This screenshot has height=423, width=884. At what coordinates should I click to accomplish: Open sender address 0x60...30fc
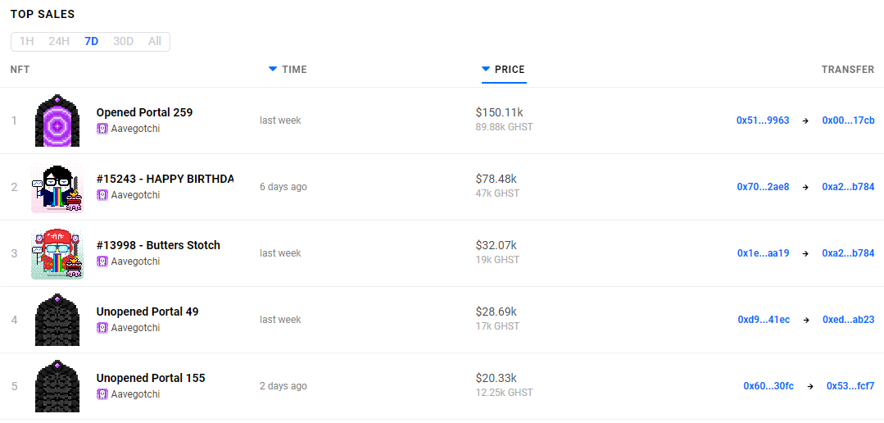tap(768, 386)
